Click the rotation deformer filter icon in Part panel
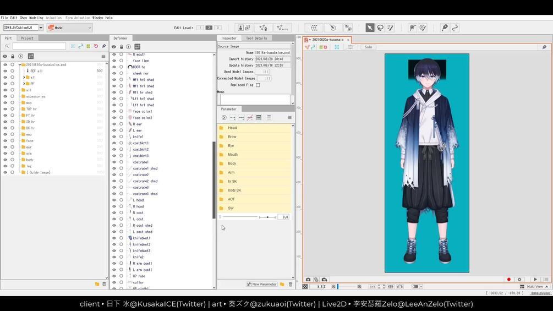 (x=96, y=46)
